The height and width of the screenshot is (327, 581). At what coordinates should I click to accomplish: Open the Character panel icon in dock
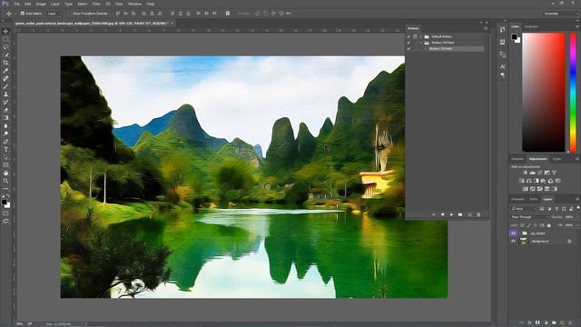tap(502, 66)
